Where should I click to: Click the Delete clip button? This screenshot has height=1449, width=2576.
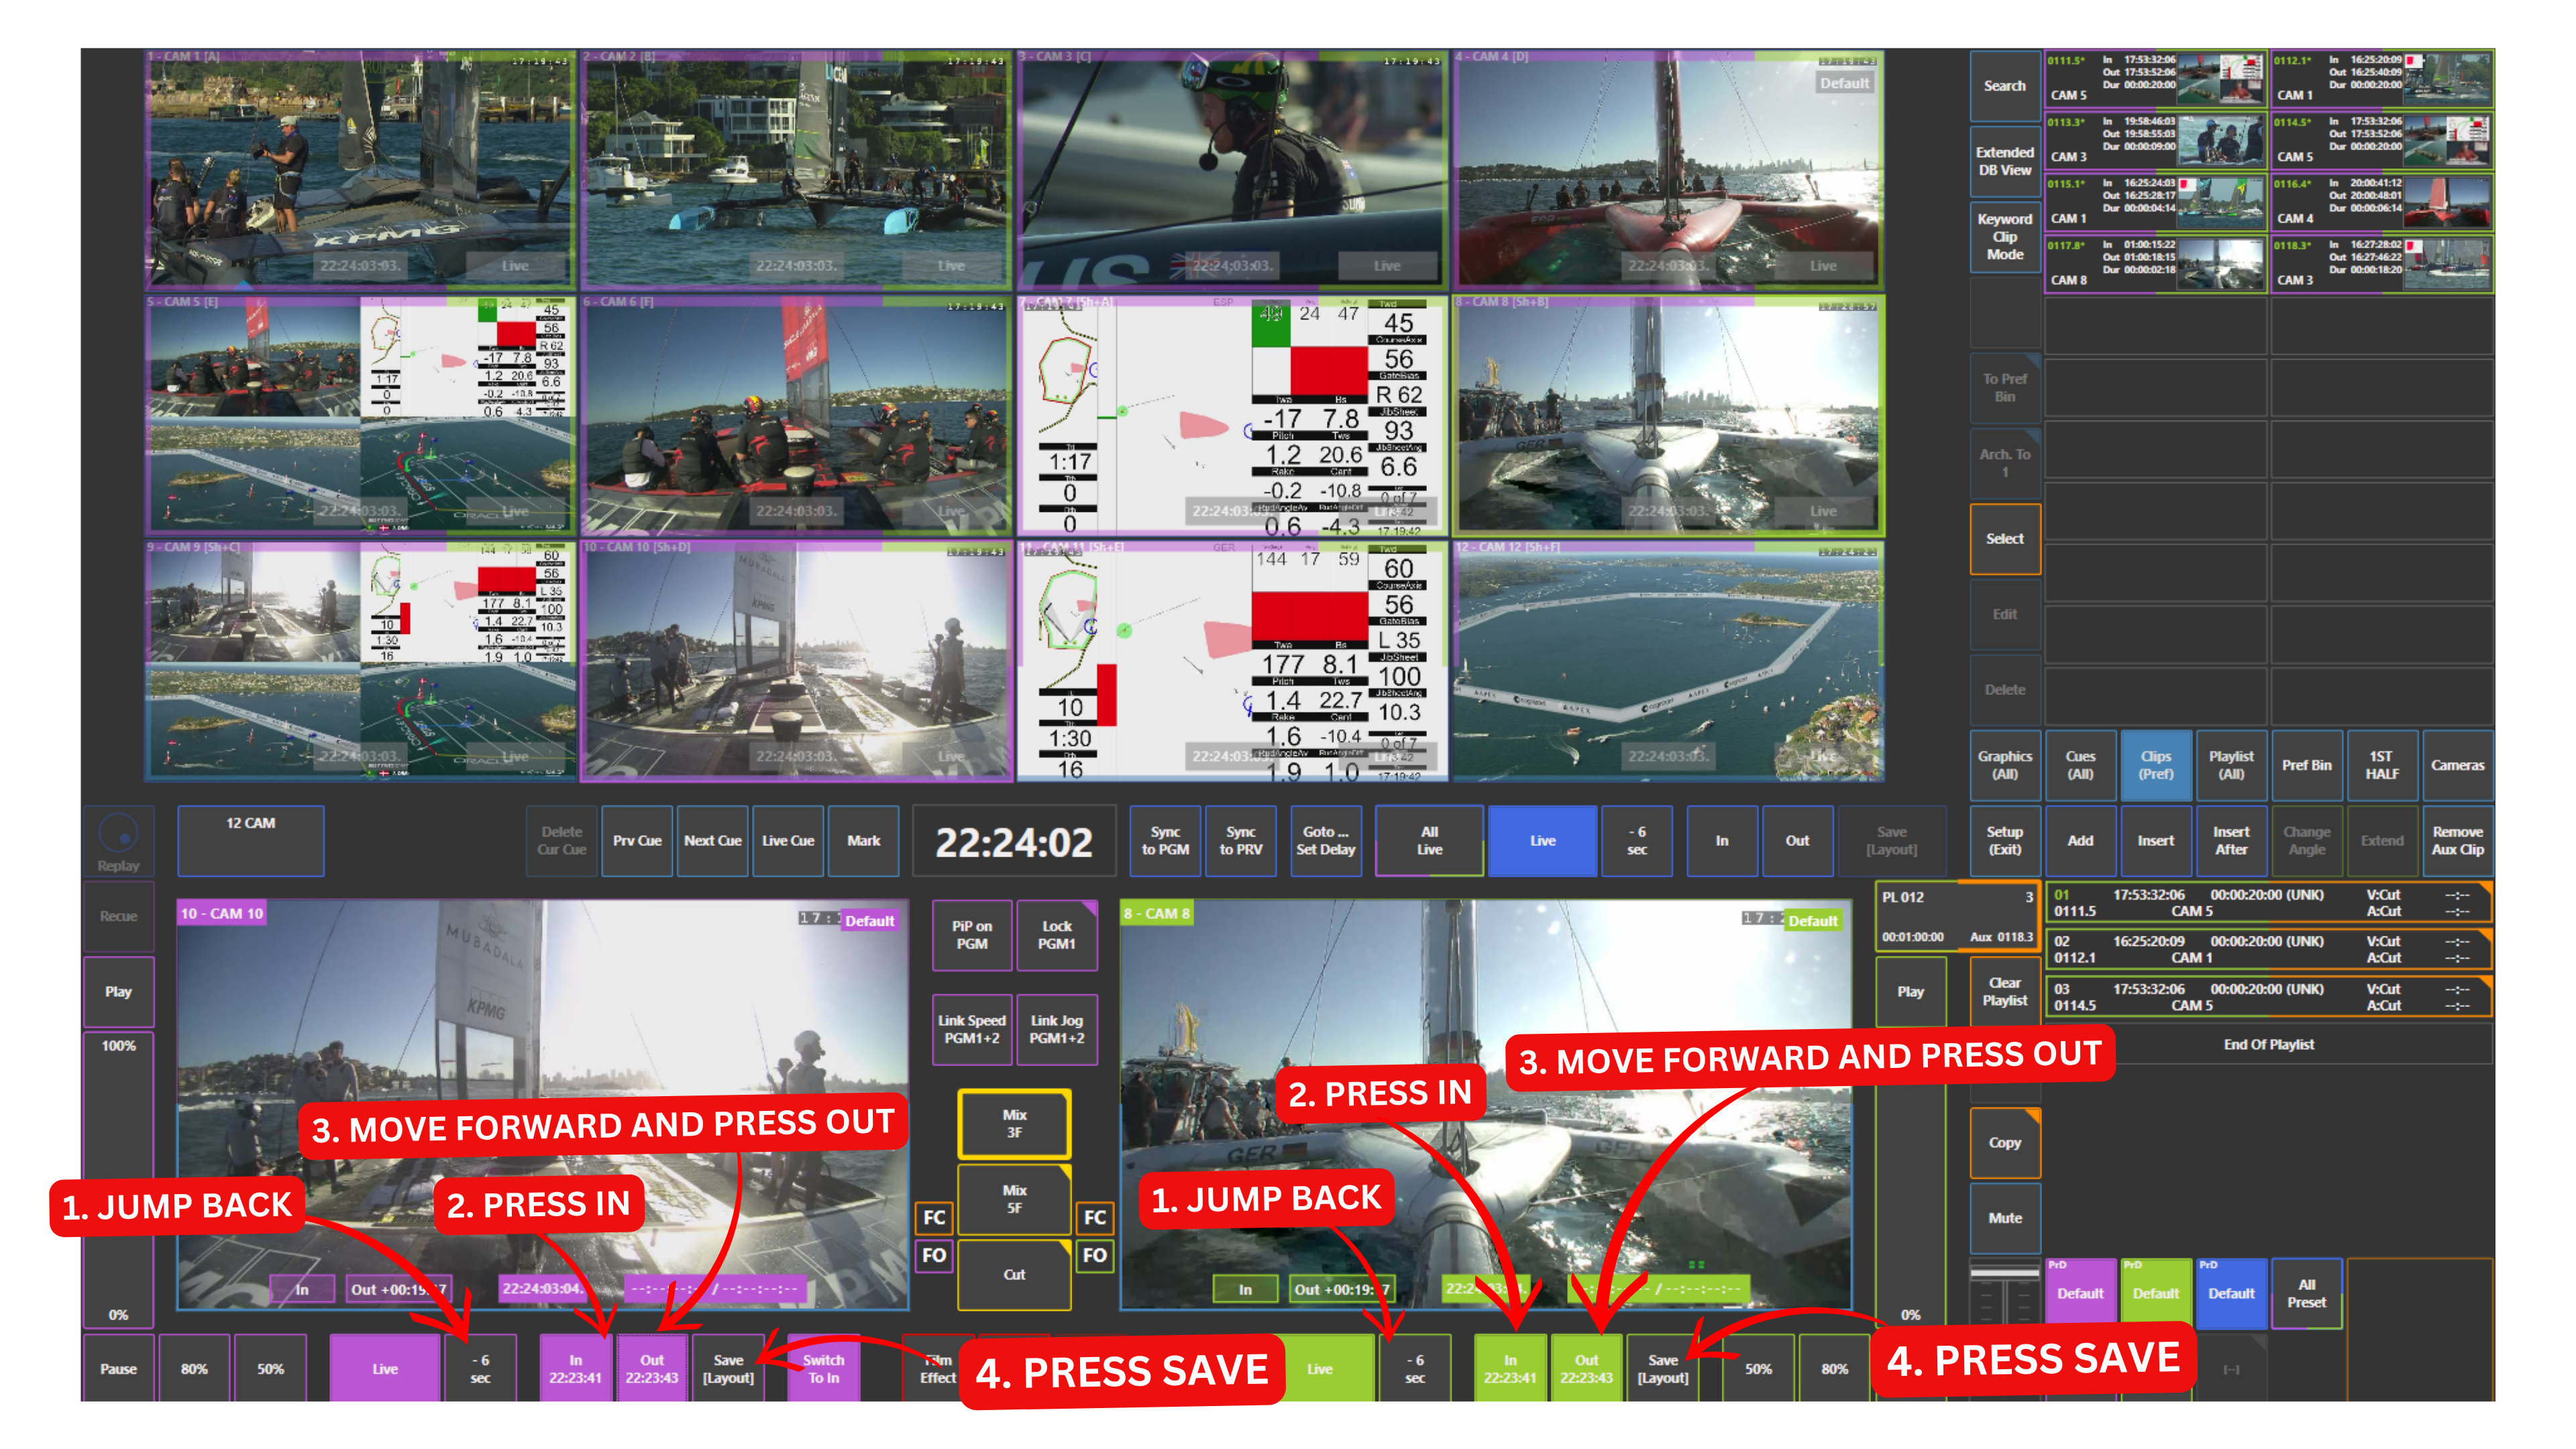pos(2004,690)
